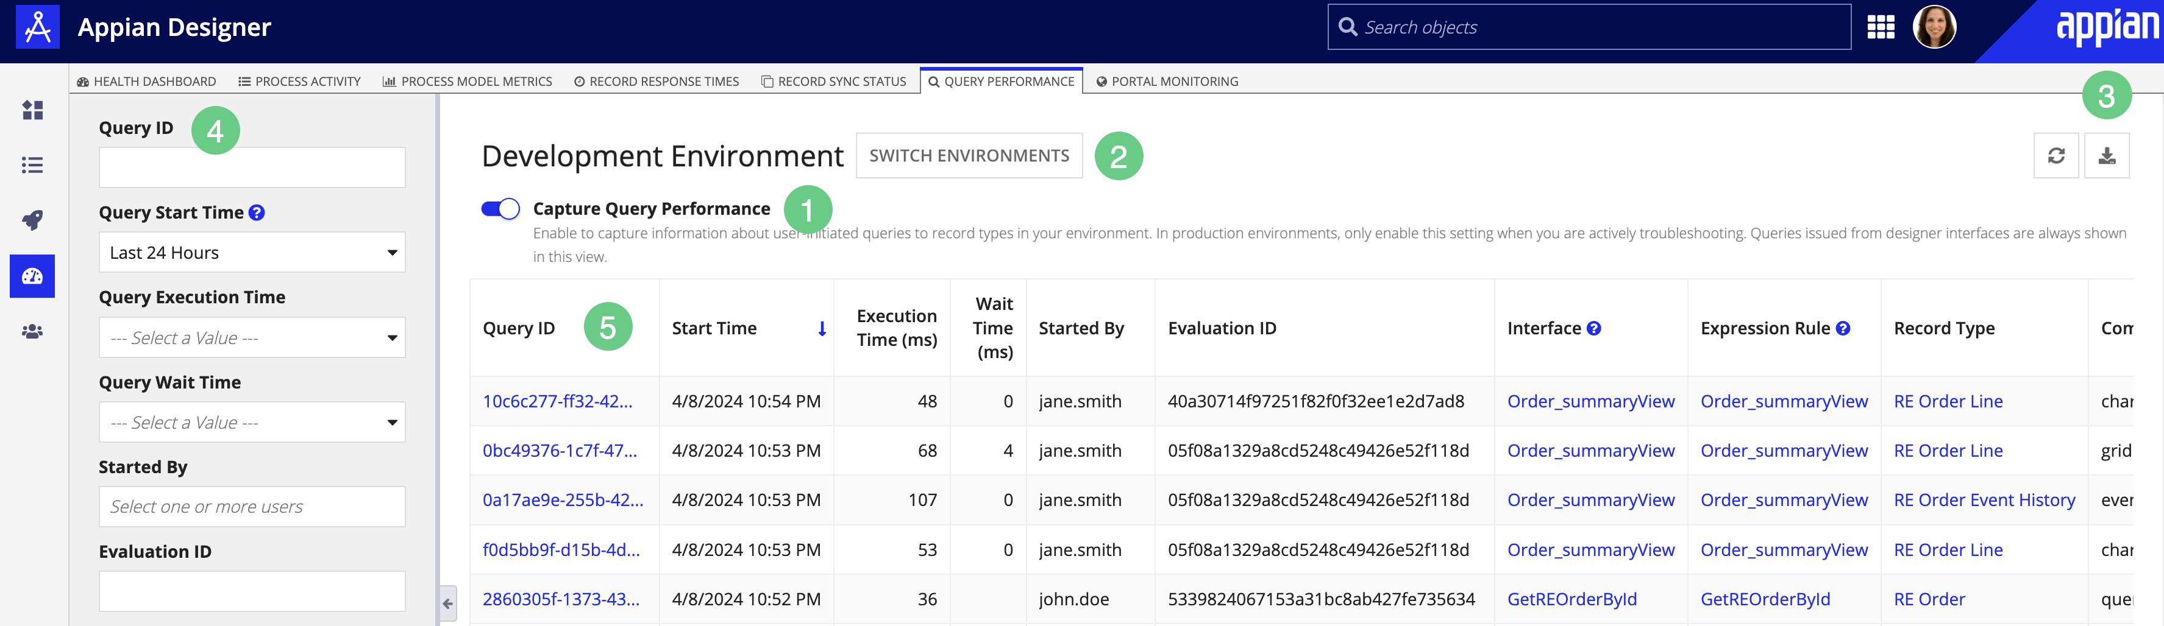The width and height of the screenshot is (2164, 626).
Task: Click the Evaluation ID filter input
Action: point(252,592)
